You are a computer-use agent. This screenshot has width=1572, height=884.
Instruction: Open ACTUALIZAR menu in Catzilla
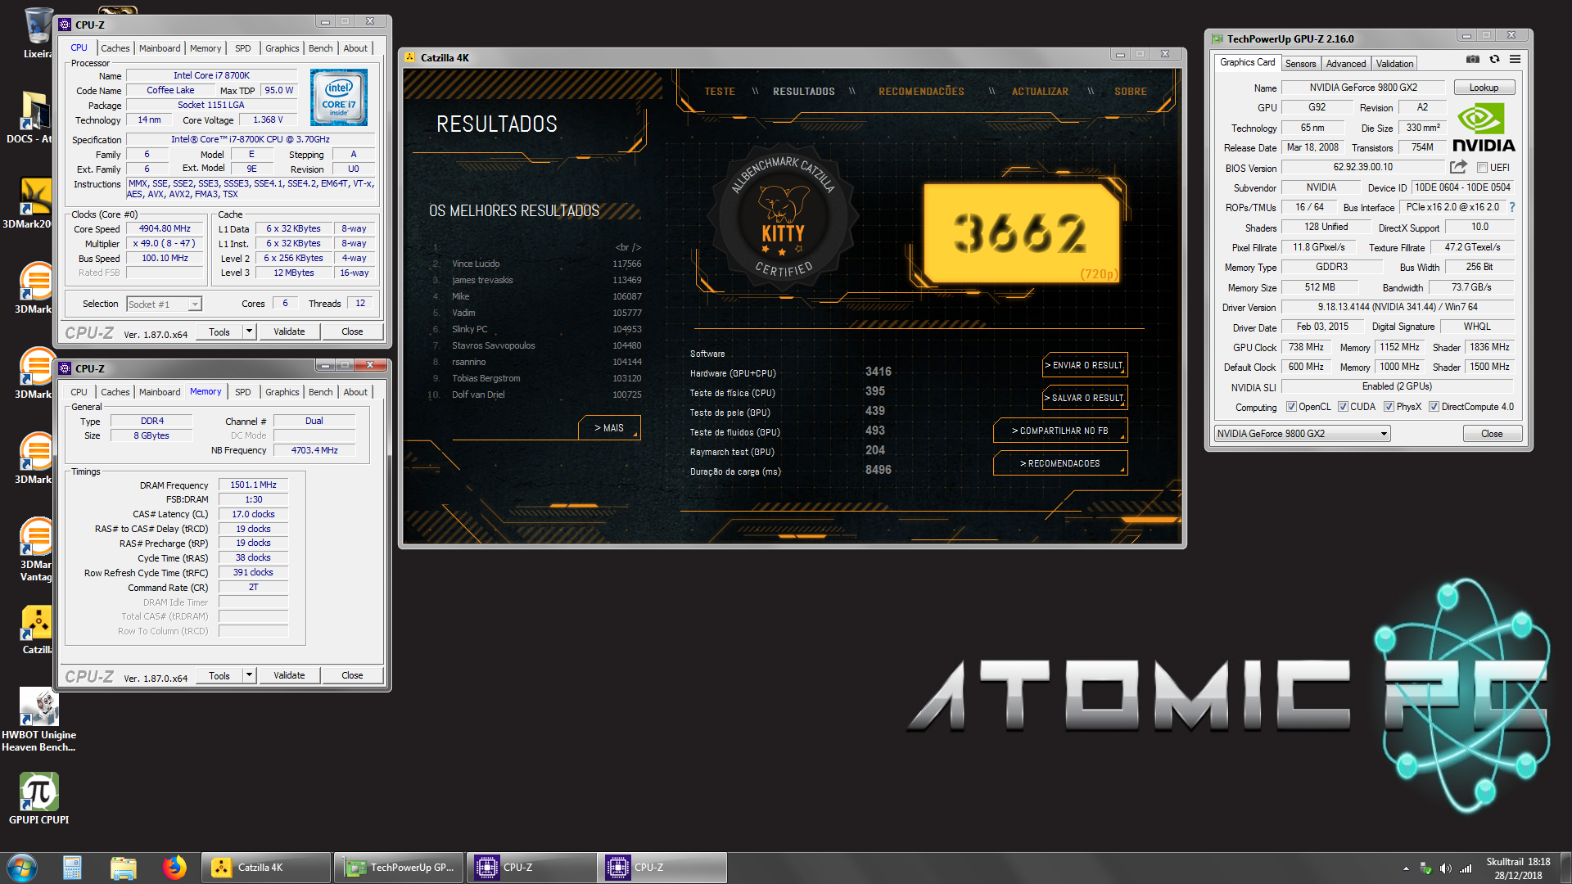pyautogui.click(x=1040, y=92)
